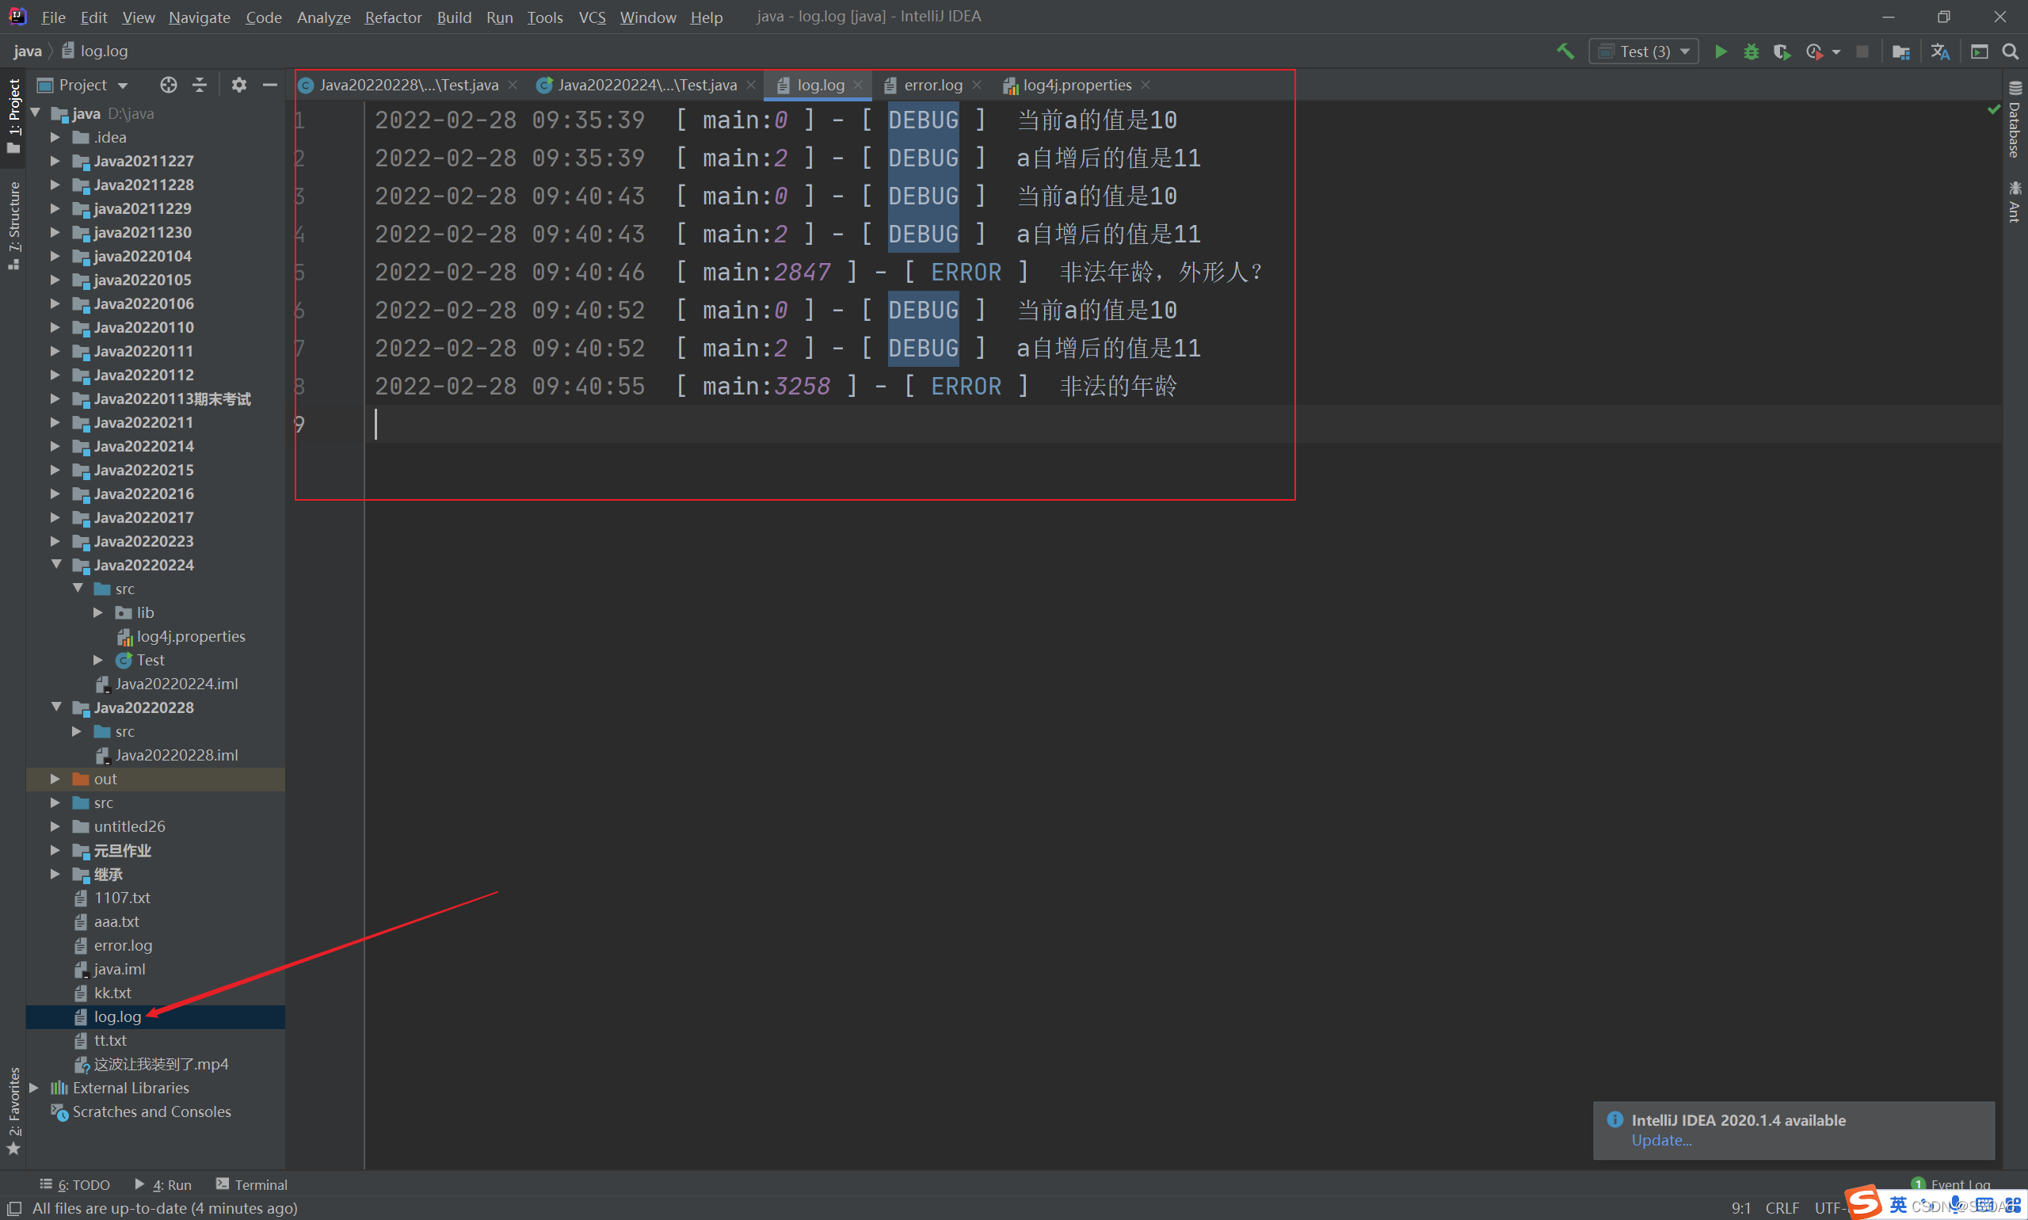Open Project panel settings gear
The width and height of the screenshot is (2028, 1220).
[238, 85]
